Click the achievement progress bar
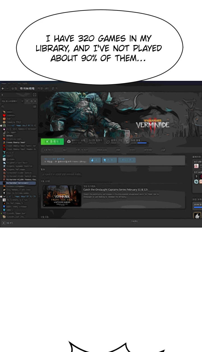The height and width of the screenshot is (352, 202). pyautogui.click(x=142, y=143)
